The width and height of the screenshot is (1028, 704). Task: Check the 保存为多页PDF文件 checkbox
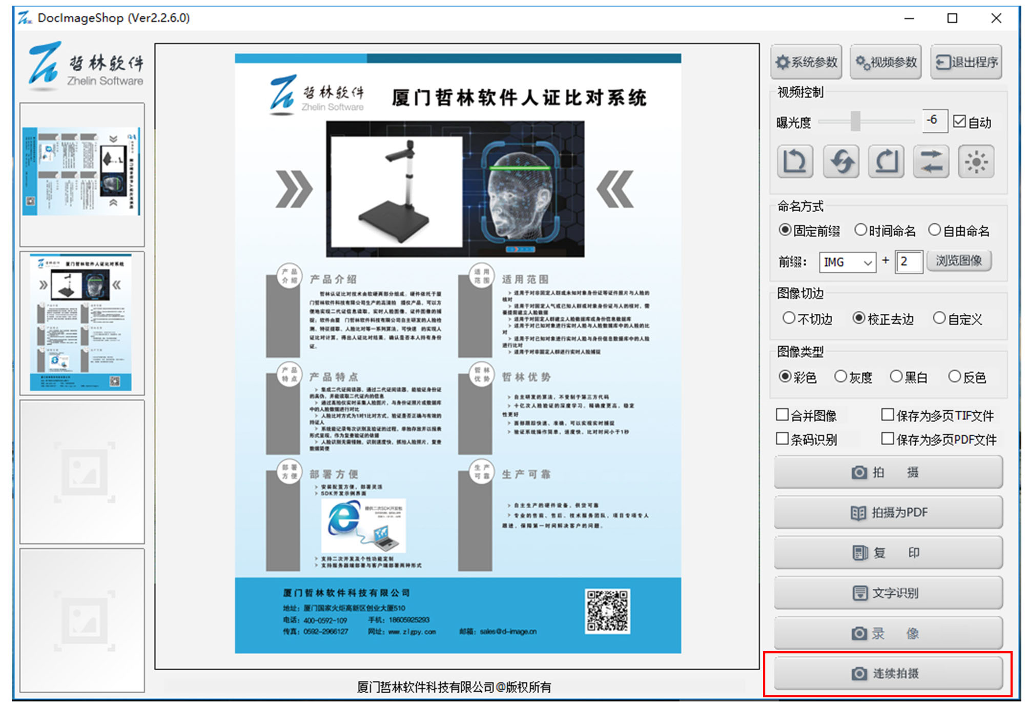click(887, 438)
